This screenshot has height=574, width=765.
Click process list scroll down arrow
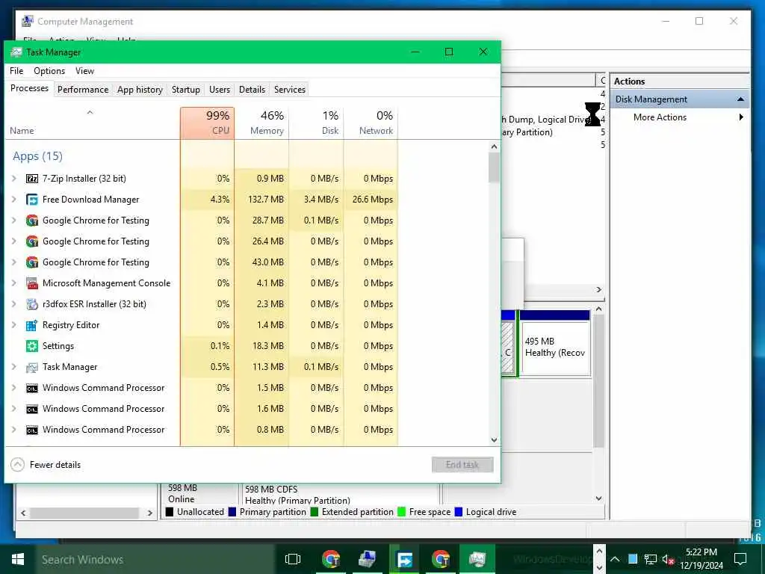(x=495, y=440)
